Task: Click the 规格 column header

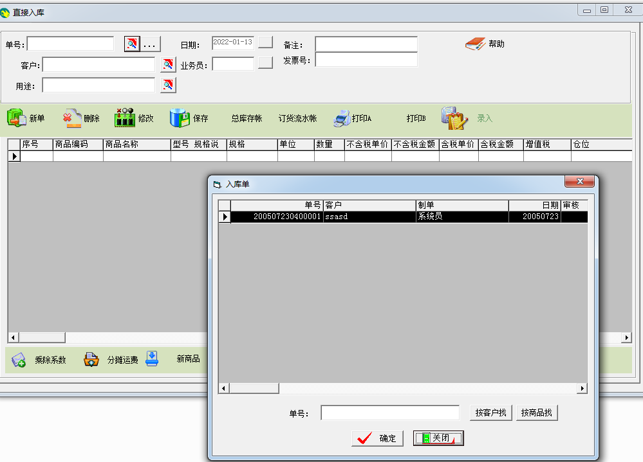Action: 252,145
